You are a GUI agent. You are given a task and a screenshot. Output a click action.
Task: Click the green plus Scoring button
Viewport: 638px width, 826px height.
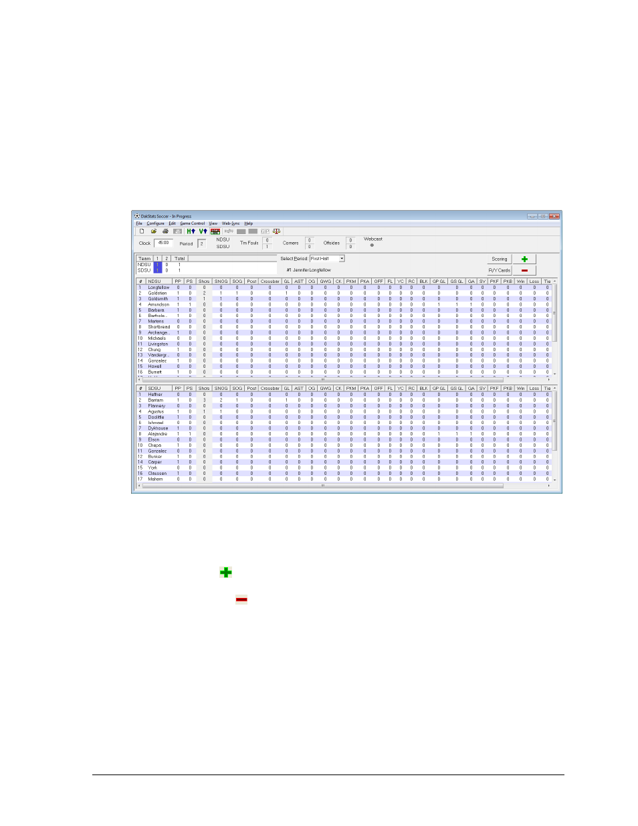click(x=524, y=259)
